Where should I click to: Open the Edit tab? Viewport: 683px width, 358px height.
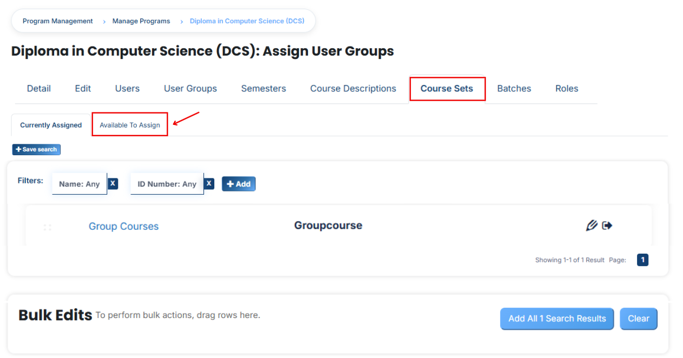83,89
